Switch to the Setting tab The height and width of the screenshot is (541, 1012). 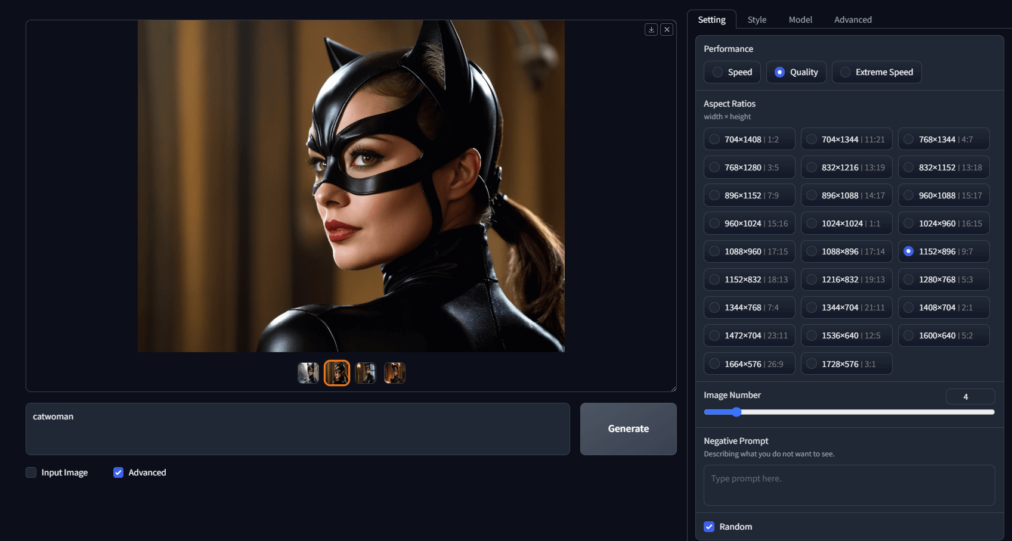click(x=712, y=20)
